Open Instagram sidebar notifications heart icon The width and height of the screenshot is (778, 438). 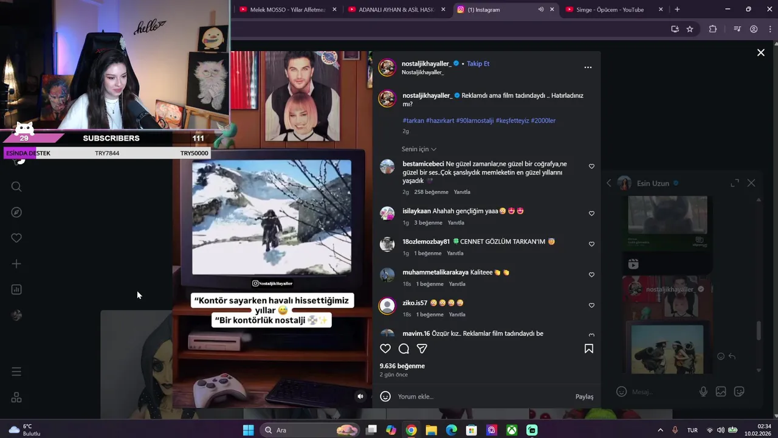point(16,238)
